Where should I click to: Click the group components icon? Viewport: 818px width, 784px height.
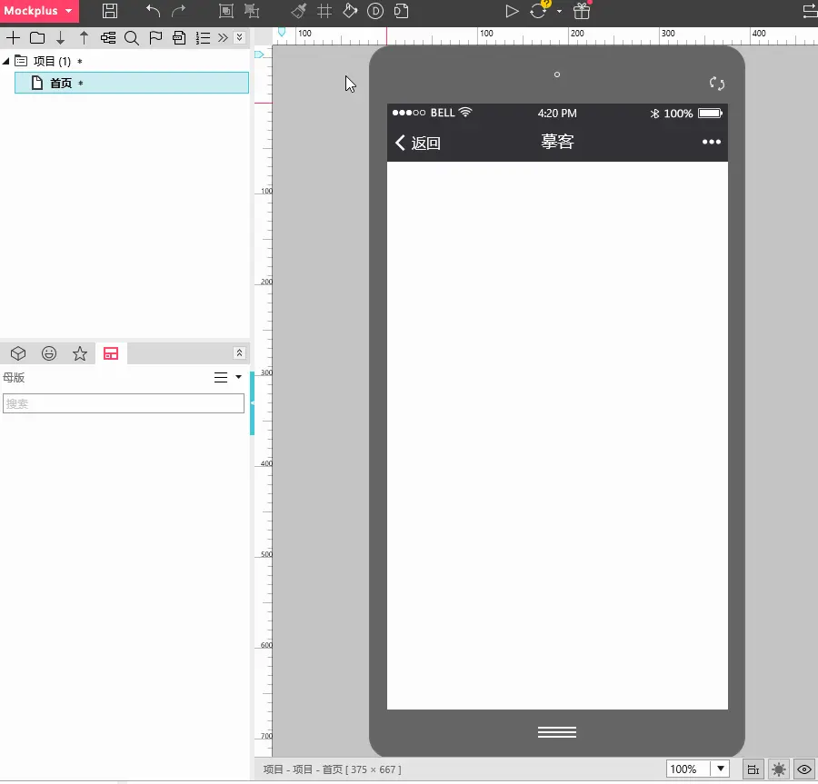pos(226,11)
